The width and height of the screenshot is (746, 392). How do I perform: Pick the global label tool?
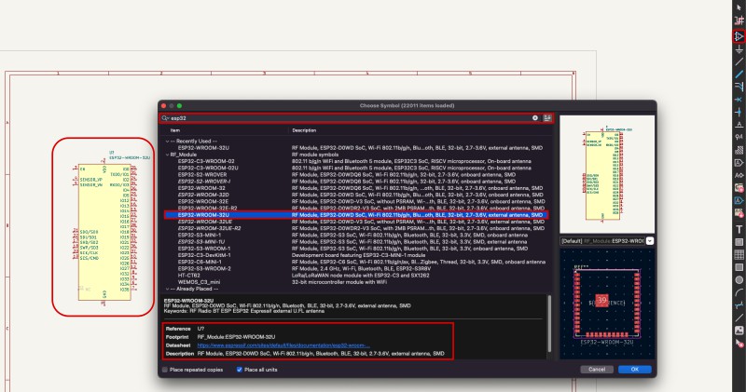pyautogui.click(x=739, y=163)
